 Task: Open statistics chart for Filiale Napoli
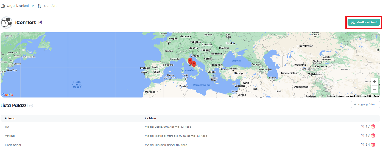click(x=368, y=145)
